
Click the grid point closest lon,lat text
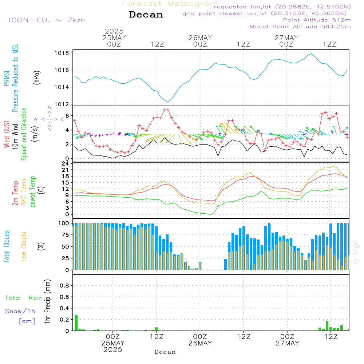[x=267, y=13]
